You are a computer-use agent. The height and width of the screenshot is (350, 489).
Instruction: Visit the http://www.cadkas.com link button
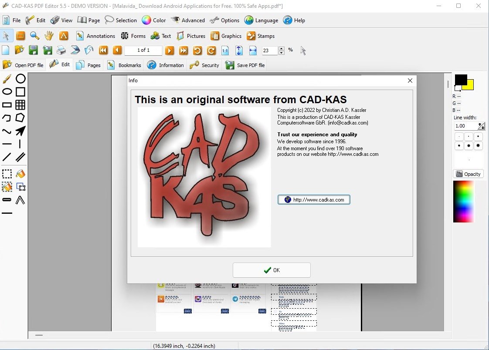314,200
